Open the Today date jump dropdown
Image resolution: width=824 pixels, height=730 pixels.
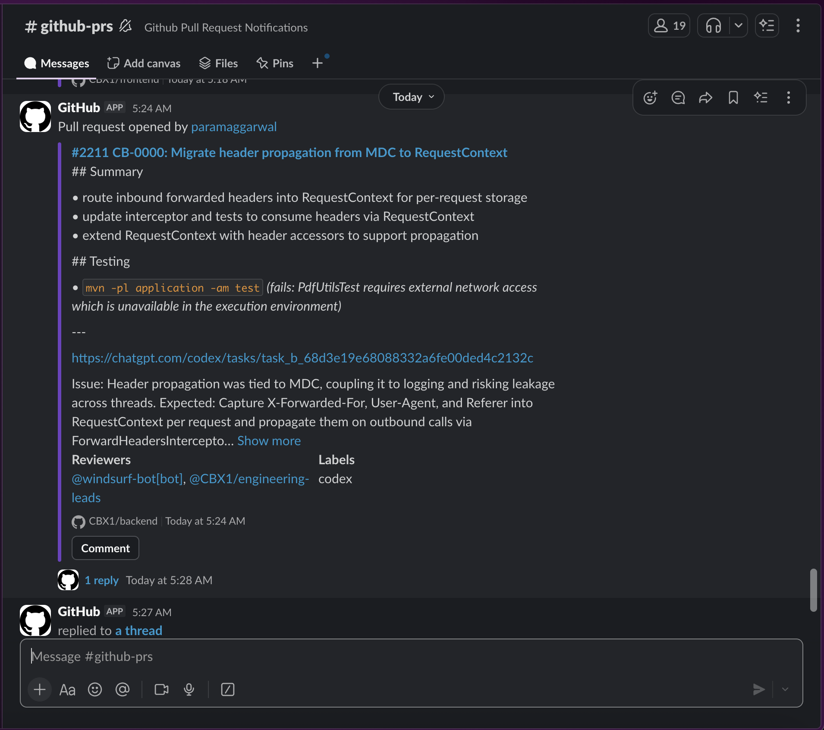[412, 97]
